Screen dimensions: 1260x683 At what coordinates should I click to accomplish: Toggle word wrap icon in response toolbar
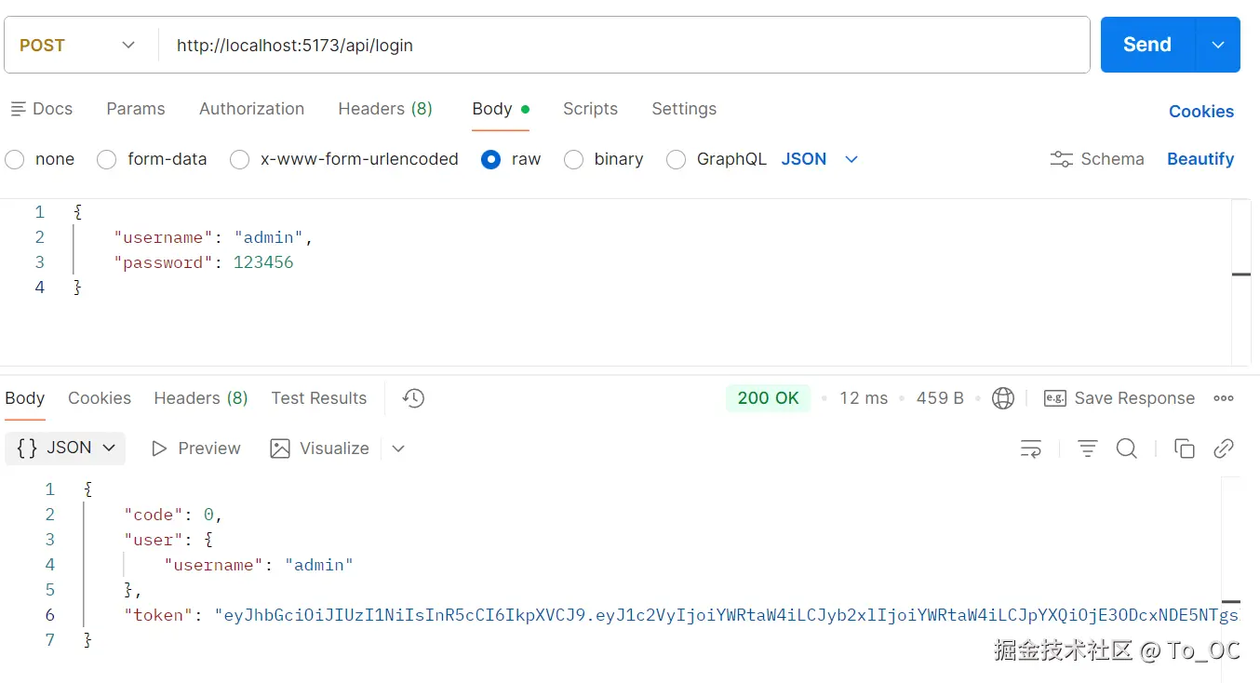1031,449
